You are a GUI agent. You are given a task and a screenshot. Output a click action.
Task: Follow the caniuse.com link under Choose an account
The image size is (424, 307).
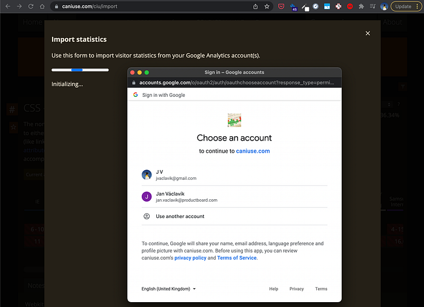pos(253,151)
